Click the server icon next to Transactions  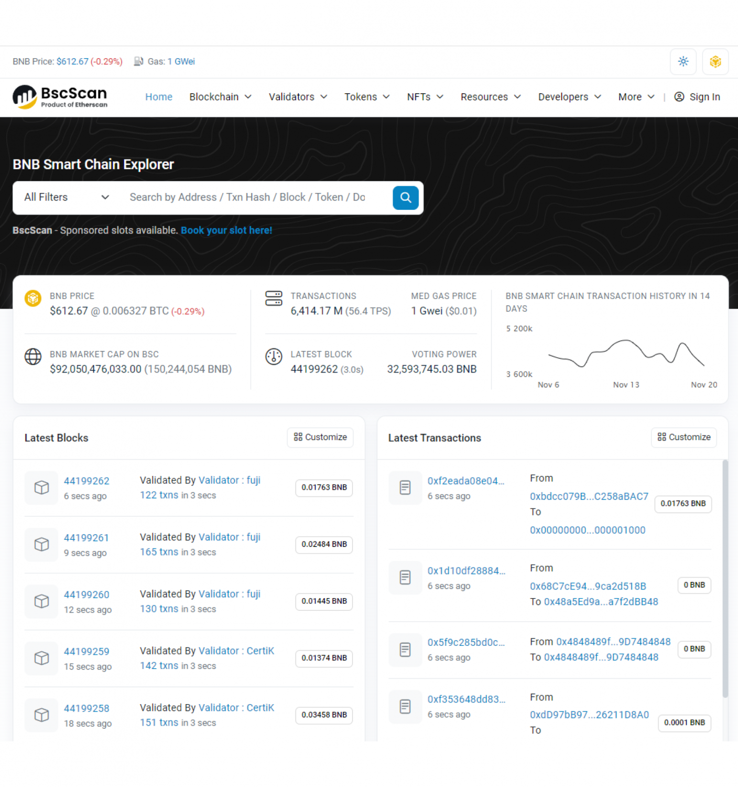(x=274, y=298)
